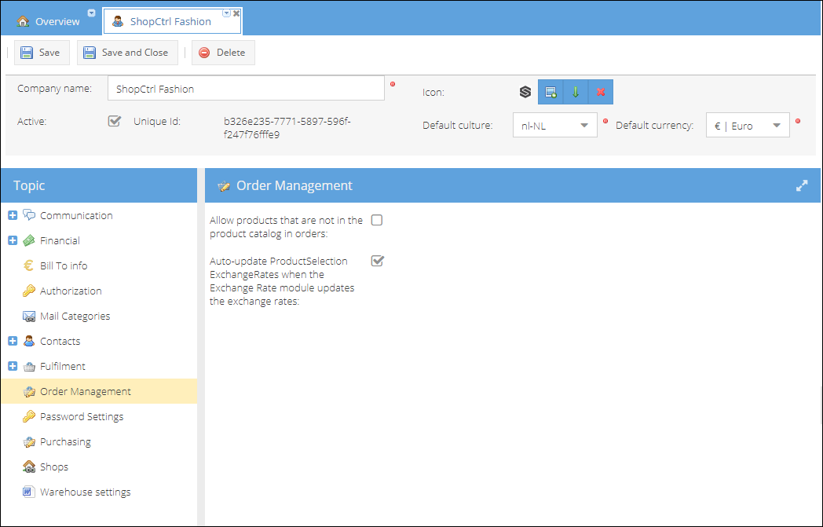Toggle the Active company checkbox

115,121
